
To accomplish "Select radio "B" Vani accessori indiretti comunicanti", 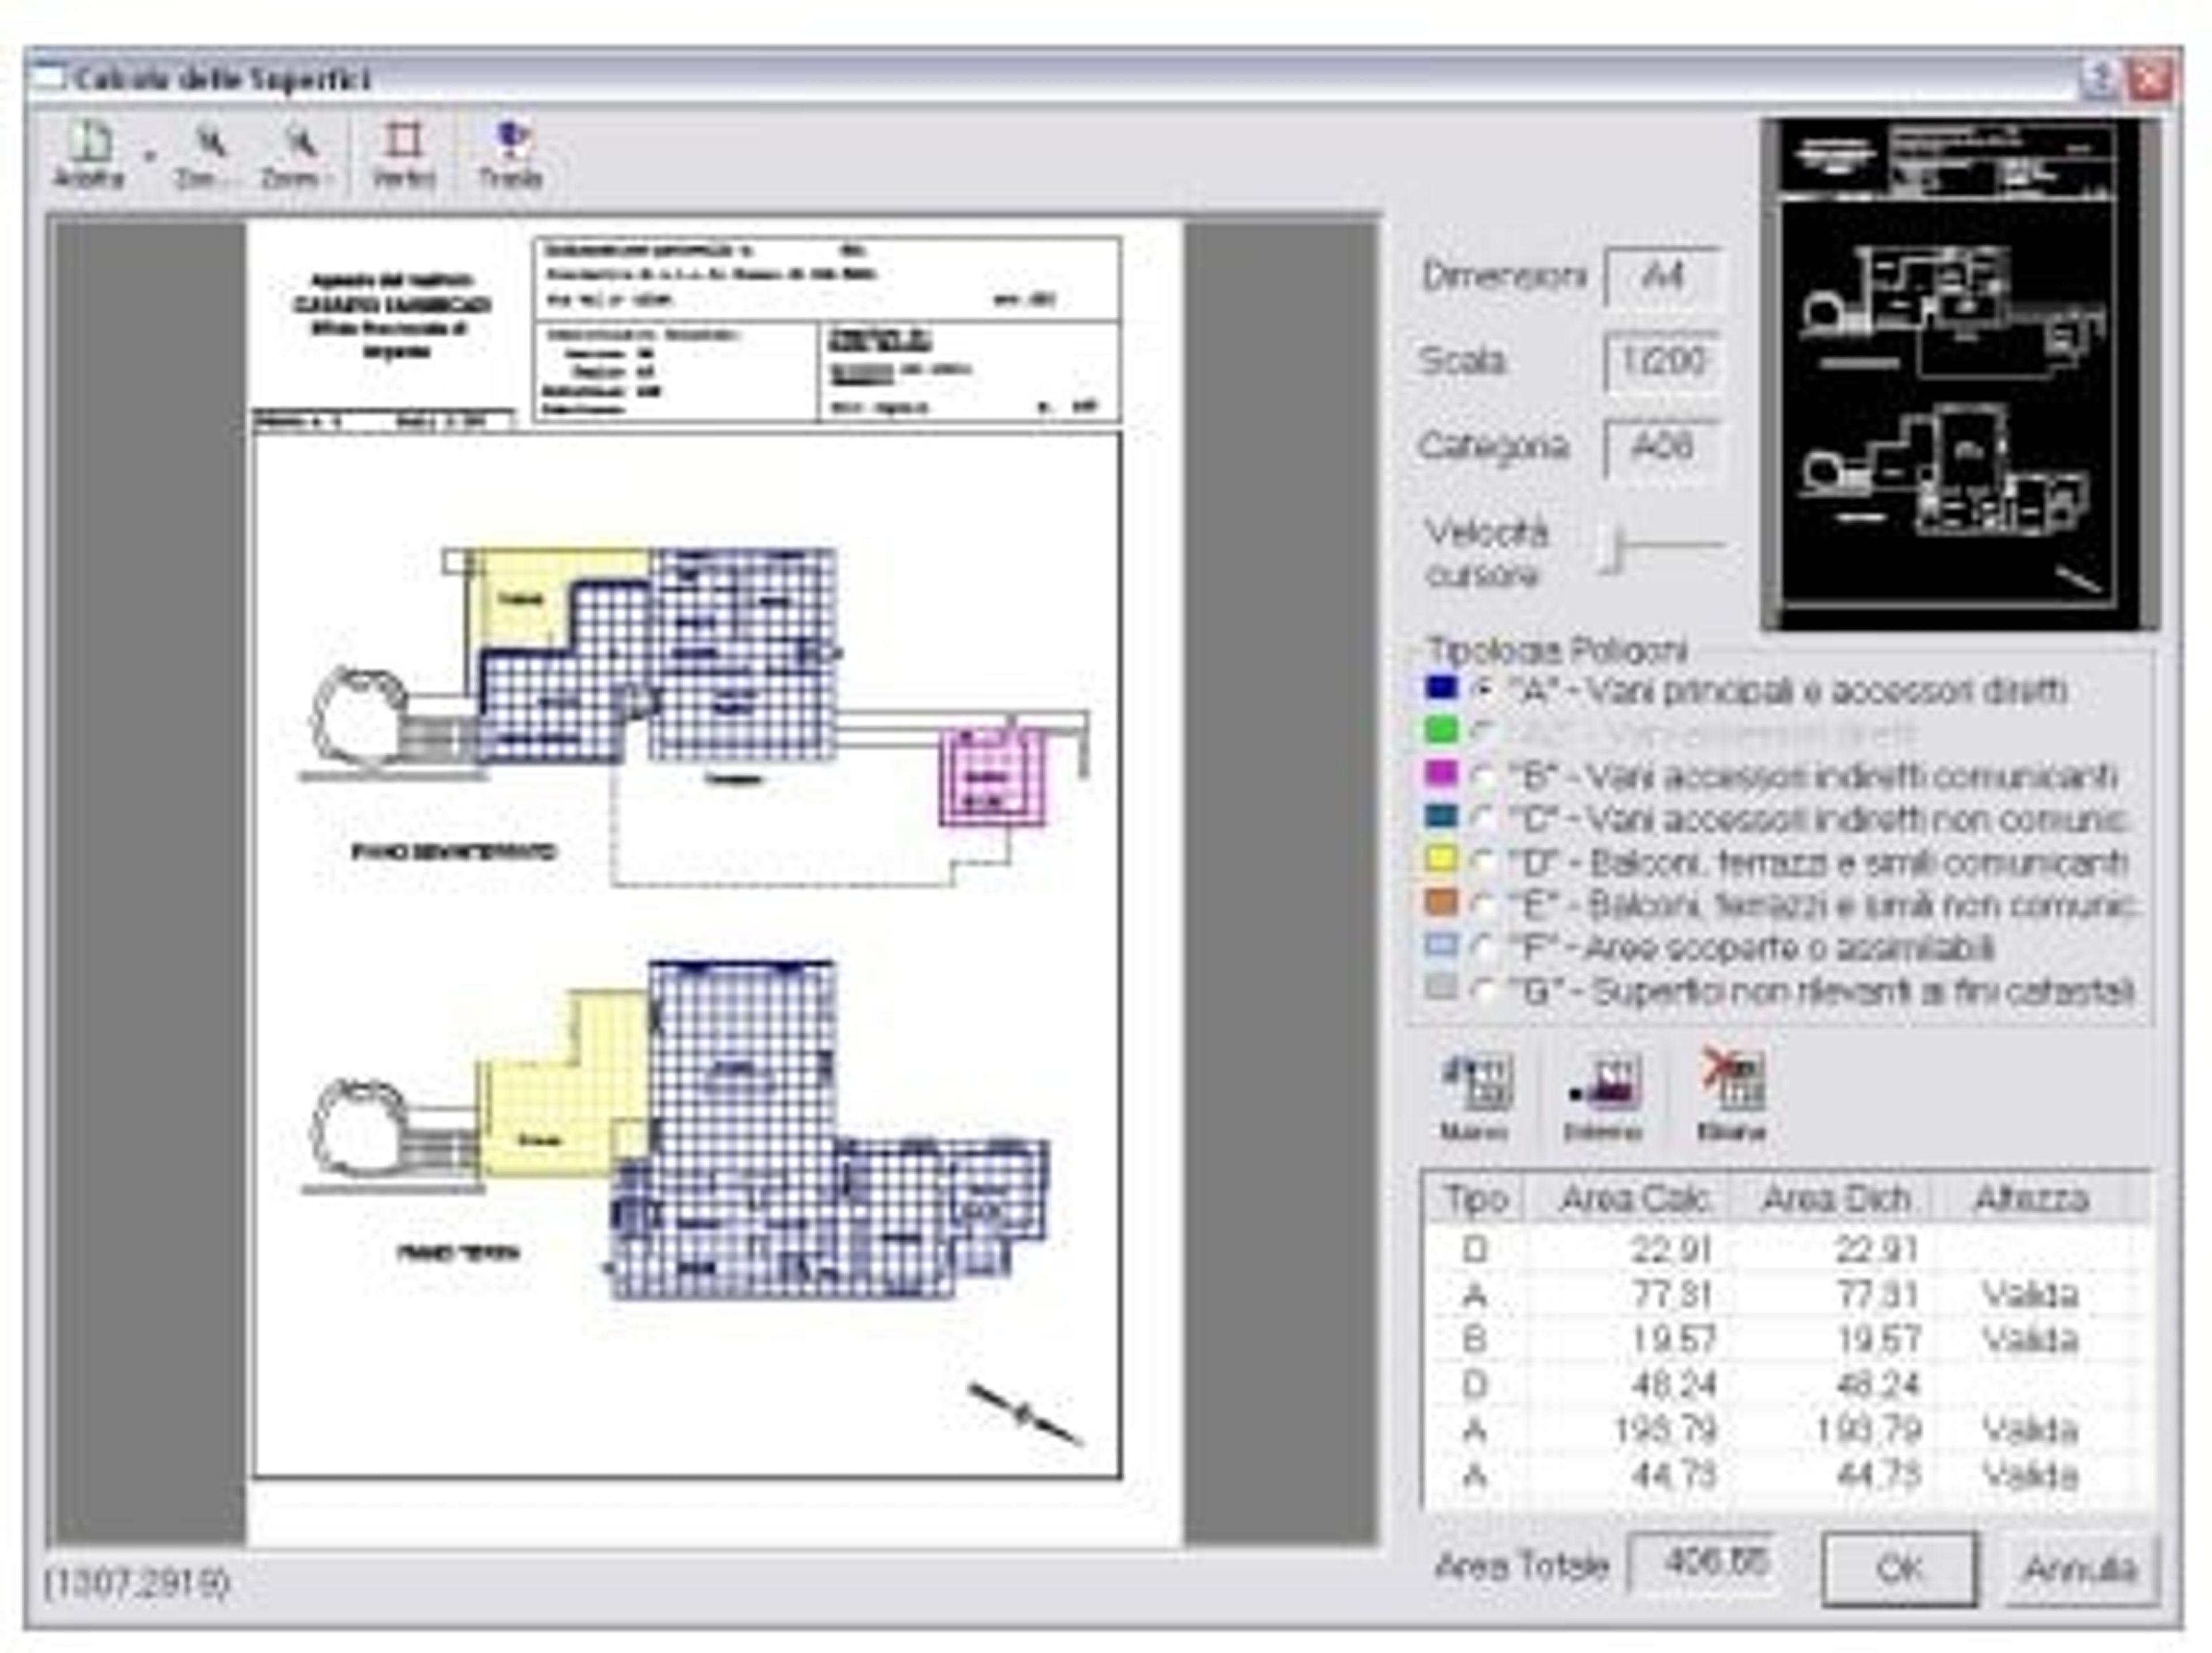I will pyautogui.click(x=1485, y=776).
